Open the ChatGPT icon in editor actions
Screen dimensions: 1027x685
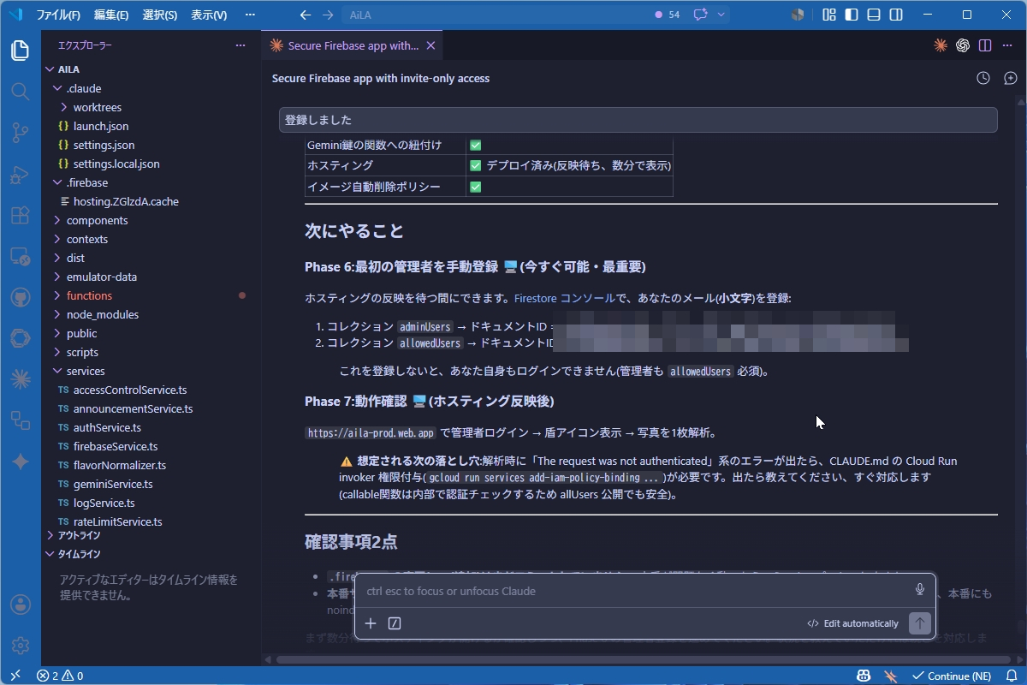(963, 45)
